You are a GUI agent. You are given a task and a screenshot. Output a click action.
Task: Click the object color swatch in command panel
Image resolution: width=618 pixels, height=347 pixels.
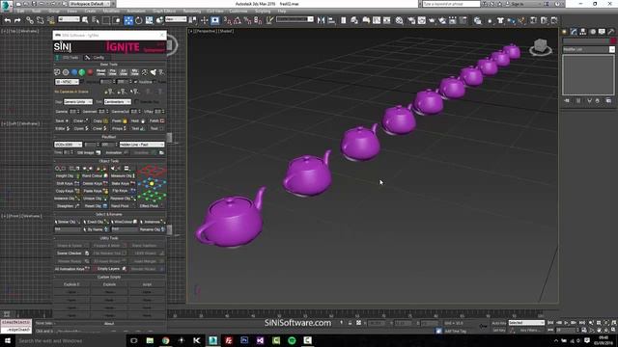(x=612, y=41)
